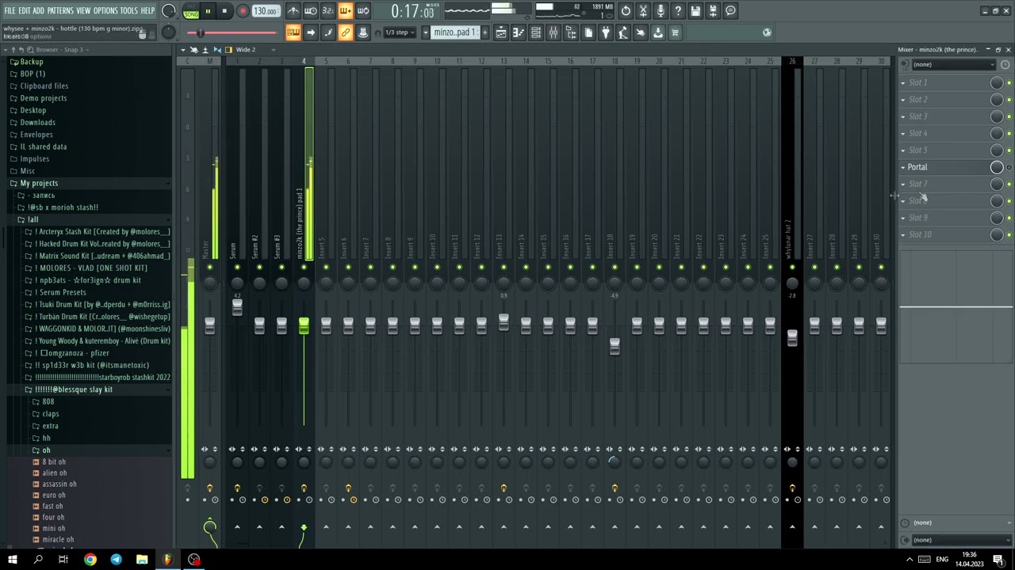This screenshot has width=1015, height=570.
Task: Disable the Portal effect slot
Action: 1009,168
